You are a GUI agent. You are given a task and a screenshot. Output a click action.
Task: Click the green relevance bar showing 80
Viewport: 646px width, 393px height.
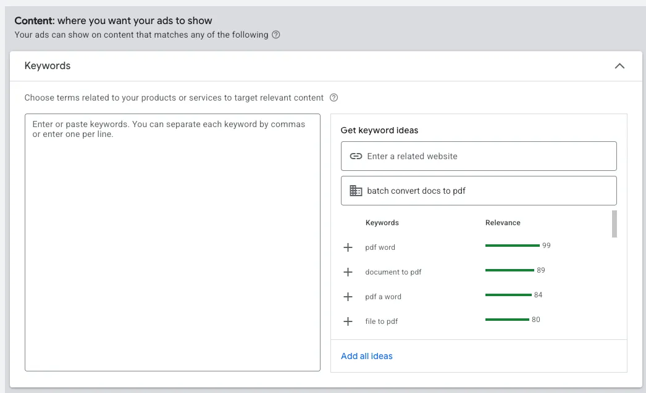click(x=507, y=320)
